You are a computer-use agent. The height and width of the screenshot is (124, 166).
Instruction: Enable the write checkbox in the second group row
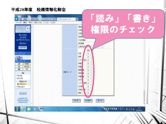pos(92,57)
